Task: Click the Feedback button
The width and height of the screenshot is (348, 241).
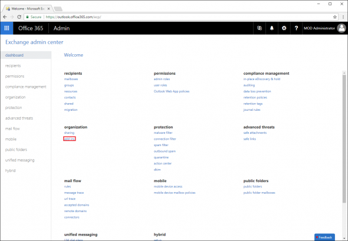Action: click(324, 237)
